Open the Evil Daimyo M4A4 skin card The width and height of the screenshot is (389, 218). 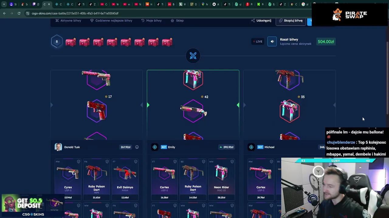[x=125, y=180]
